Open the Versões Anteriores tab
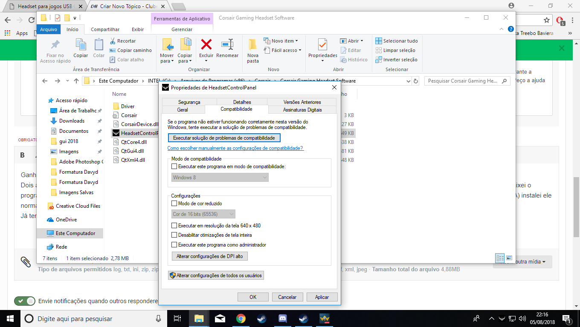This screenshot has width=580, height=327. (x=302, y=102)
